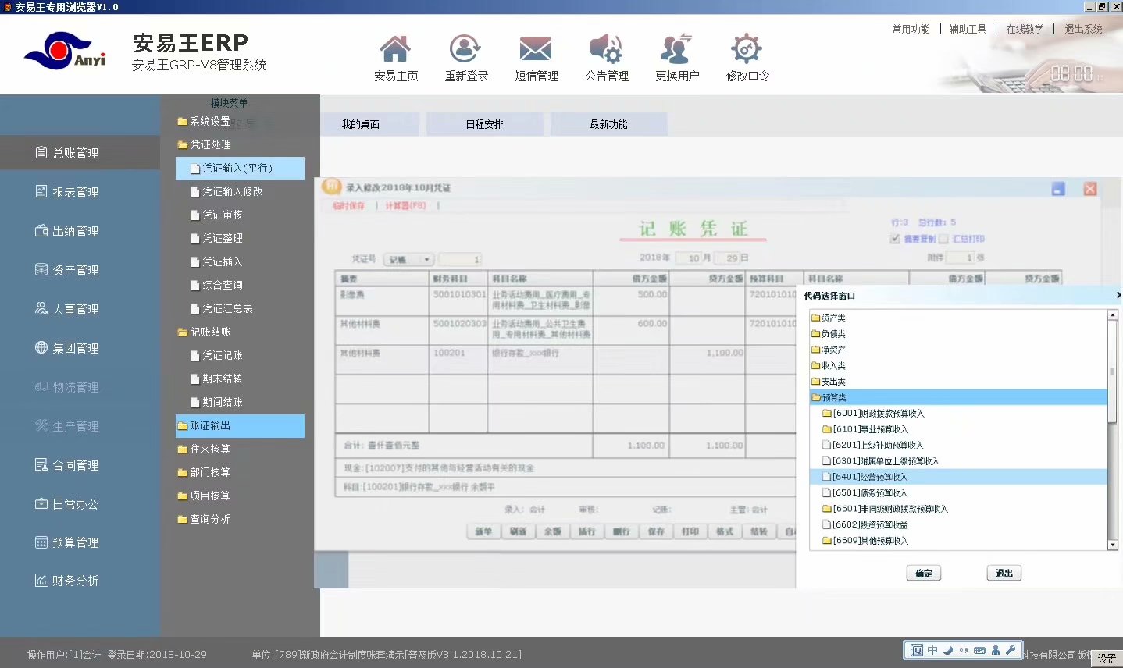The image size is (1123, 668).
Task: Click the 重新登录 re-login icon
Action: 465,49
